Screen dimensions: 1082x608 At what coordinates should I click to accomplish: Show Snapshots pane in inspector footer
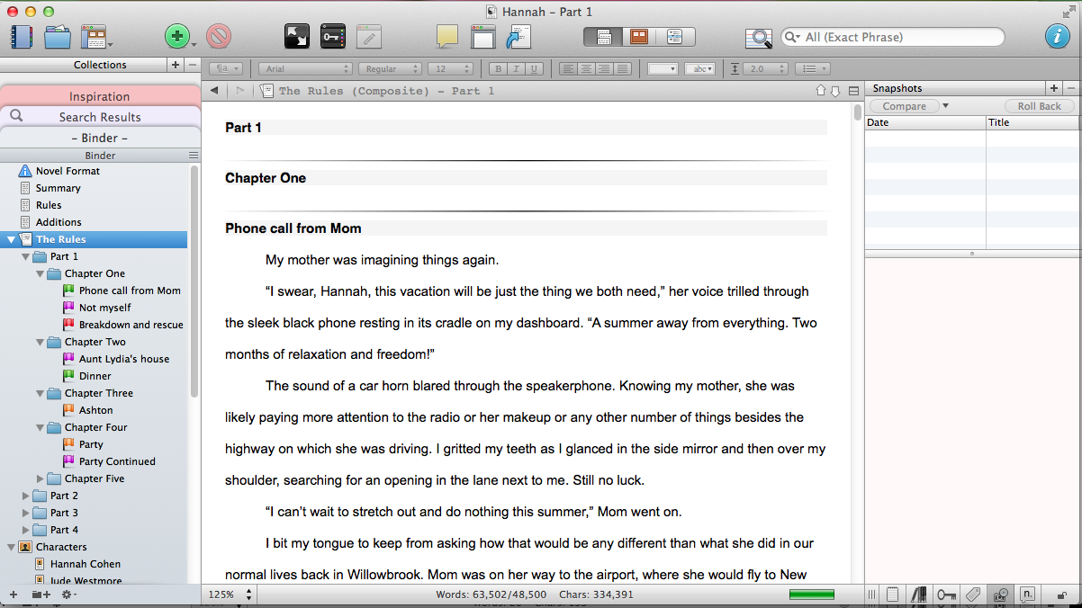(x=999, y=595)
